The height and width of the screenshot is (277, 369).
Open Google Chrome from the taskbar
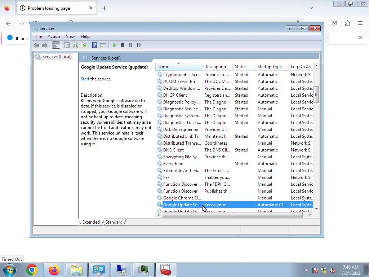click(32, 270)
